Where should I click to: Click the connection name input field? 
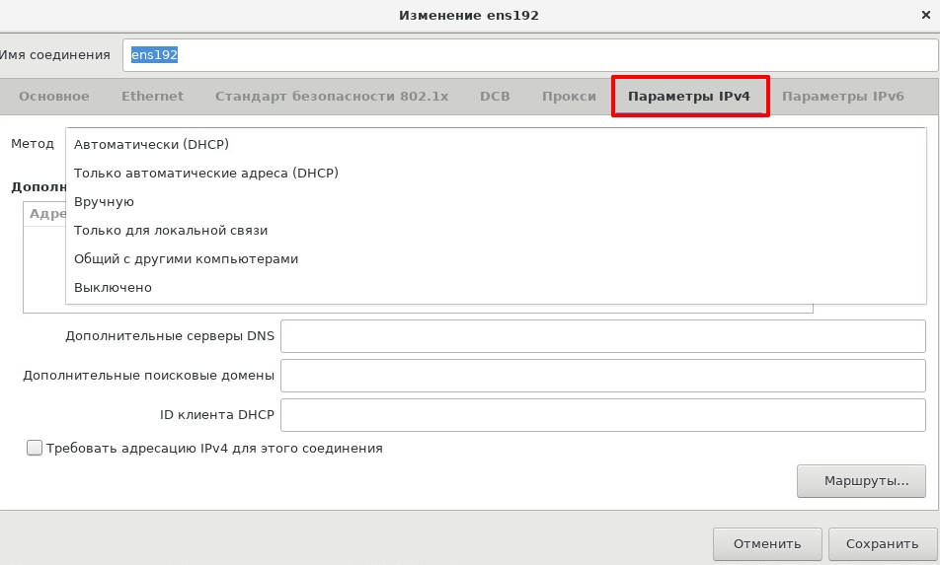(x=530, y=55)
